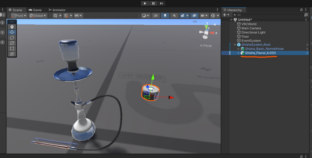Expand the Shisha_Flavor_A.000 node

point(239,53)
